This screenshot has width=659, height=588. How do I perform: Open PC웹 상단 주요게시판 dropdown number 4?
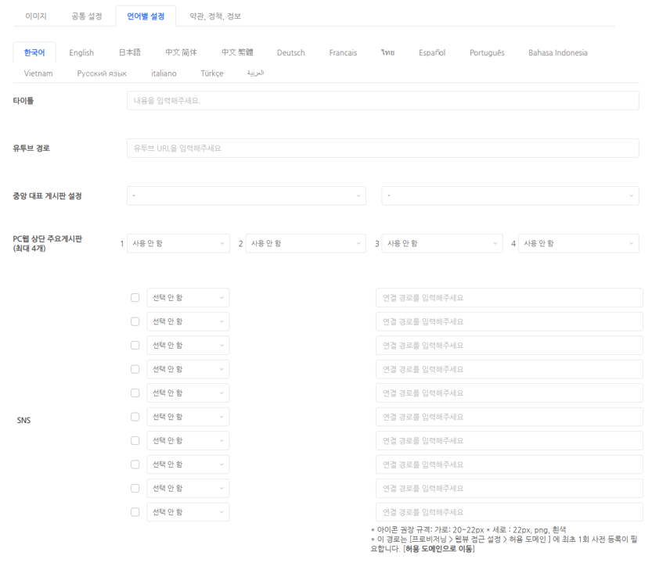click(578, 243)
